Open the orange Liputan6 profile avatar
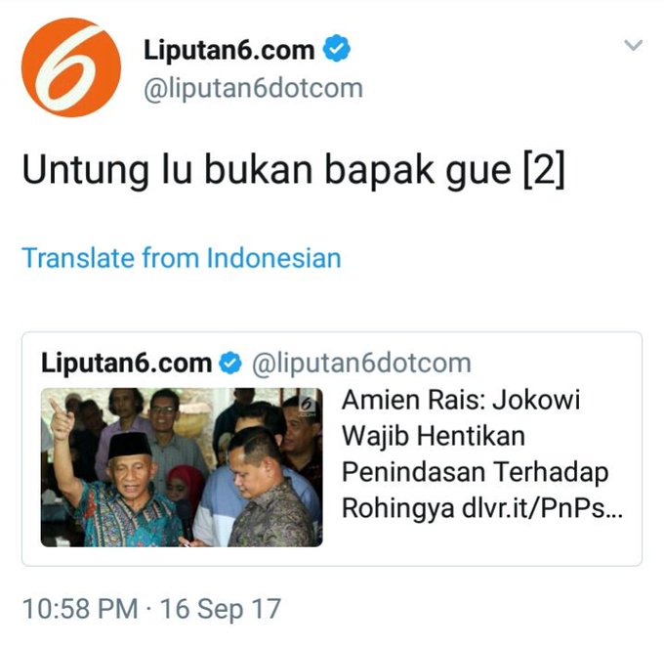664x646 pixels. (71, 67)
